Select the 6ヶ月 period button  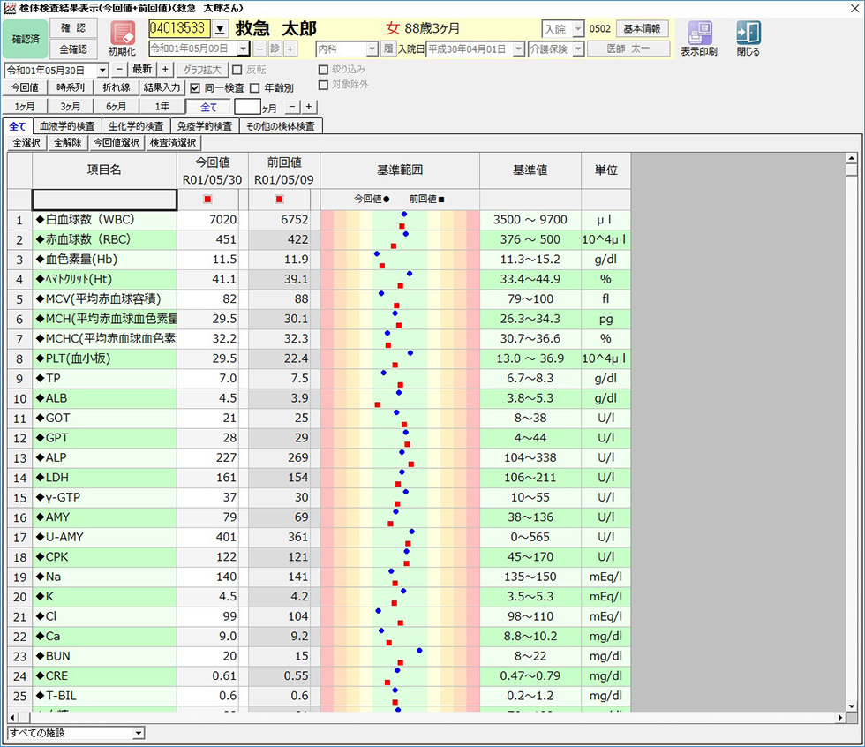click(116, 107)
